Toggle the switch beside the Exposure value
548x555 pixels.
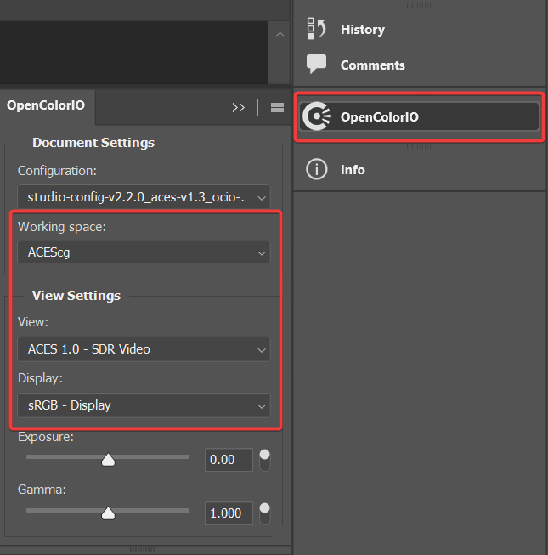(x=265, y=460)
